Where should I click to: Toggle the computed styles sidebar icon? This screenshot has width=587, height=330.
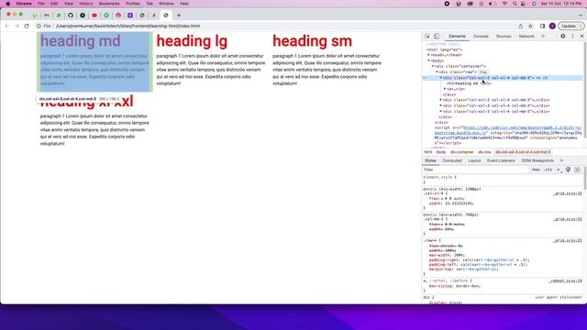(x=577, y=170)
